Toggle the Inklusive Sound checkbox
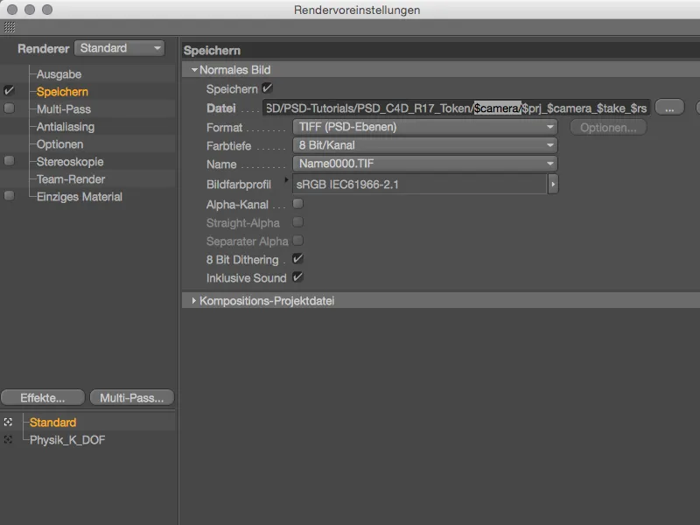 click(x=297, y=277)
